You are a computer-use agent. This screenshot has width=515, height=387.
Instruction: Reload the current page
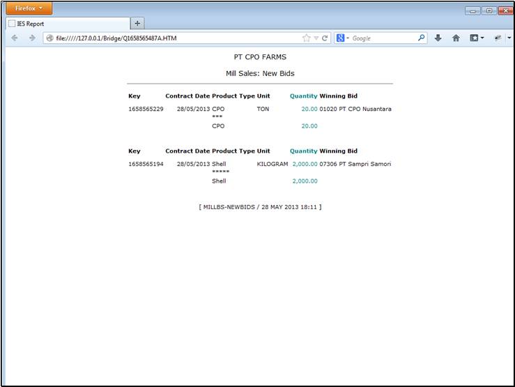[325, 38]
